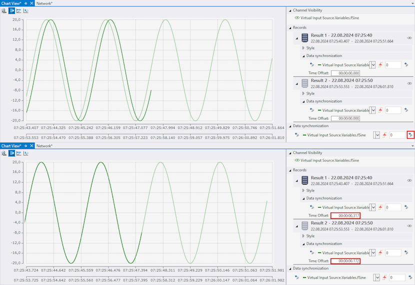Click search-next icon for Result 2, upper pane
The image size is (415, 285).
(406, 110)
